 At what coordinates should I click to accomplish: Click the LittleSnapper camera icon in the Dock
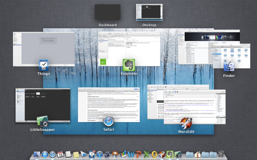[178, 154]
